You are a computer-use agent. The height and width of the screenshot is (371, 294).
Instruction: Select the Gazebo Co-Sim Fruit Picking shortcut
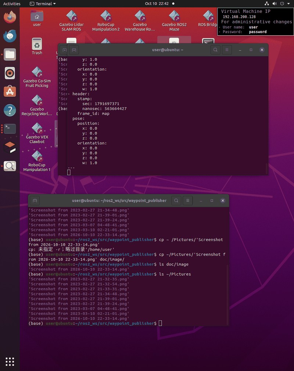point(37,77)
